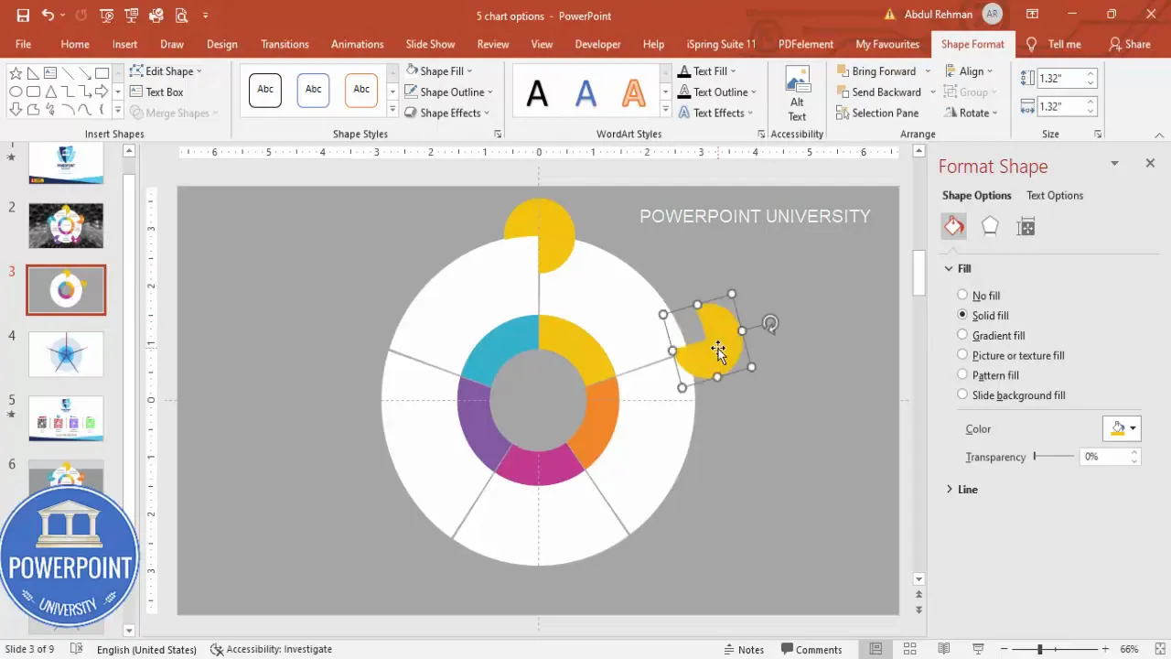Image resolution: width=1171 pixels, height=659 pixels.
Task: Click the spelling check status icon
Action: click(x=77, y=649)
